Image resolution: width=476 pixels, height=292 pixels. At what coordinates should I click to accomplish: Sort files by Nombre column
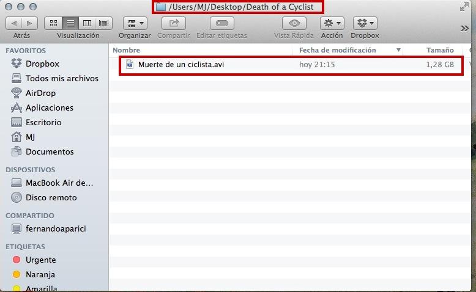click(127, 50)
